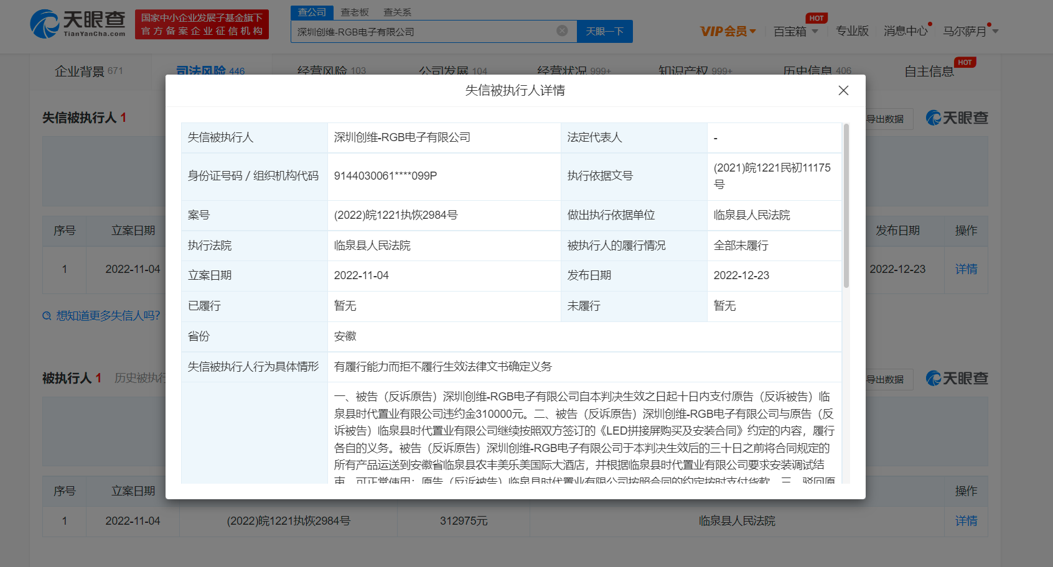Open 消息中心 notifications

point(905,31)
